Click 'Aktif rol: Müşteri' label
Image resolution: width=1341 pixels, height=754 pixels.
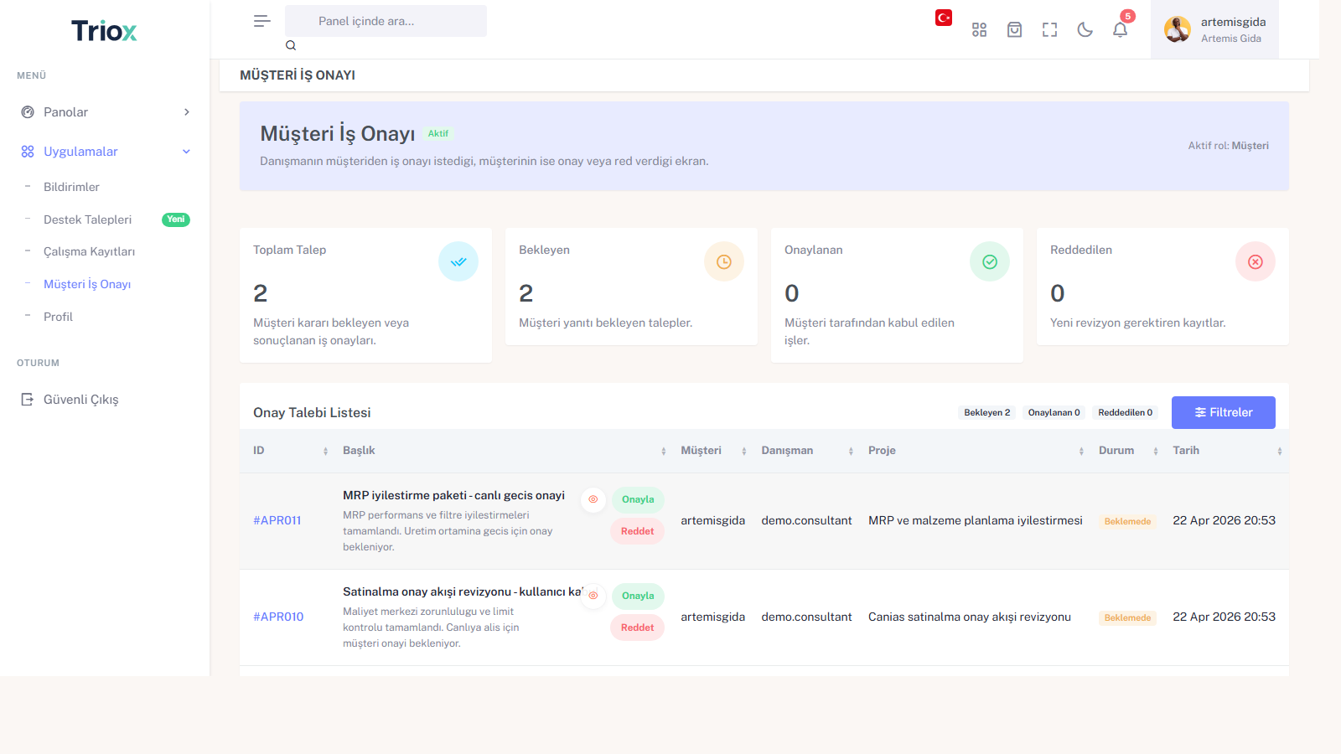pyautogui.click(x=1228, y=146)
